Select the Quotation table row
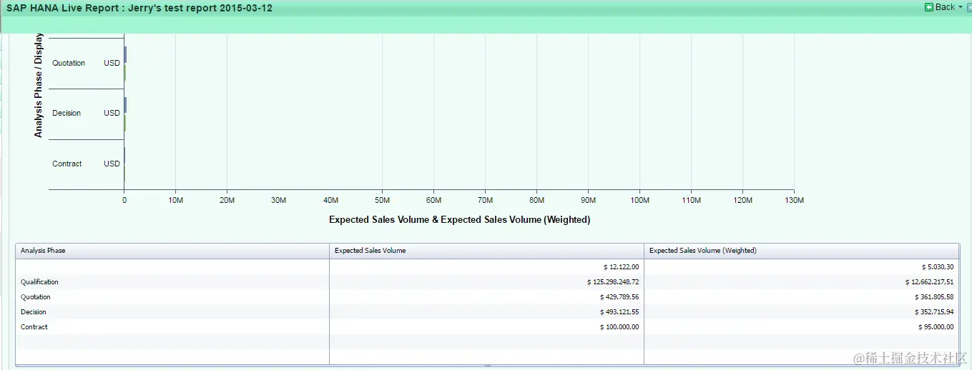972x370 pixels. pyautogui.click(x=487, y=297)
